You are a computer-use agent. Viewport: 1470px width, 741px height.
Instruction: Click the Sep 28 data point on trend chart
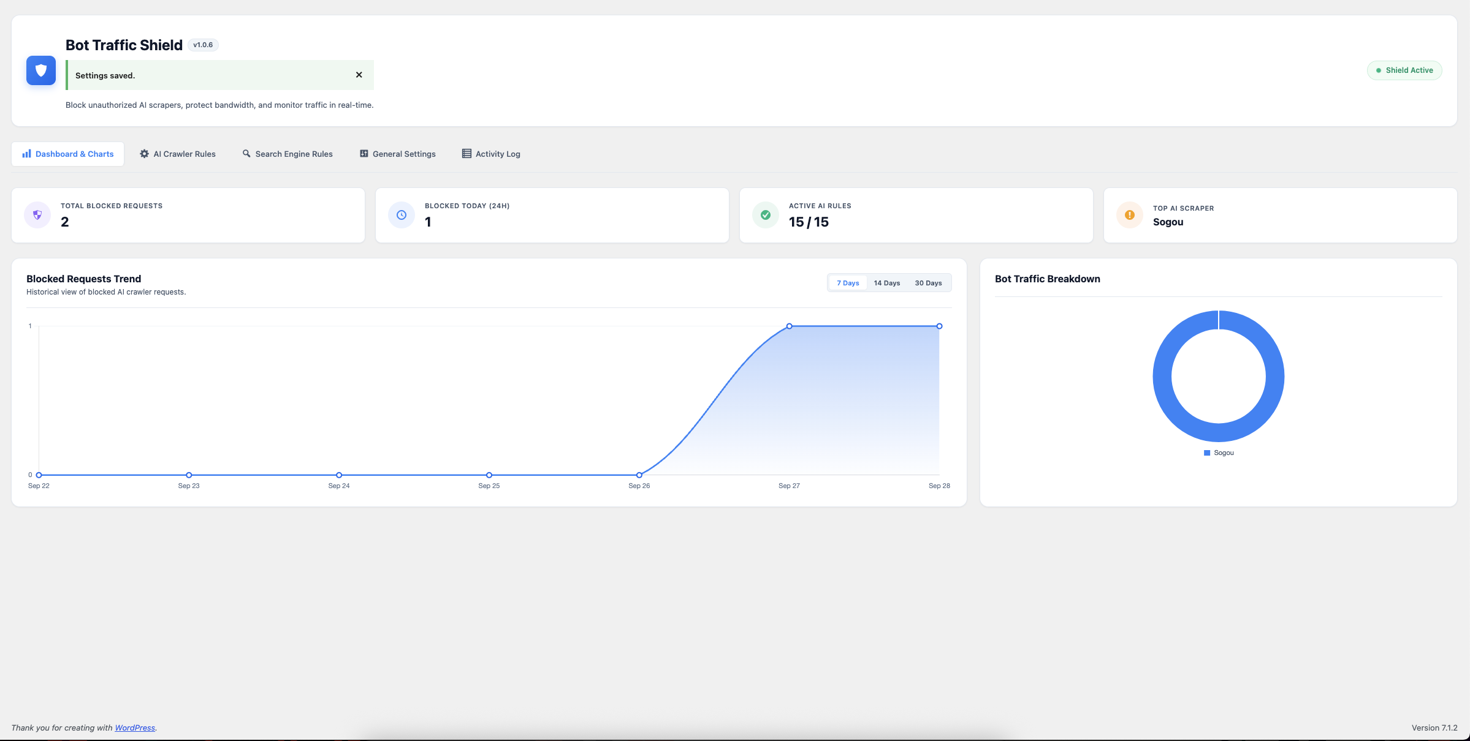click(x=939, y=326)
